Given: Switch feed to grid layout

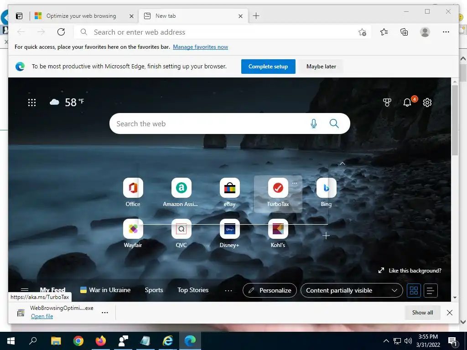Looking at the screenshot, I should 414,290.
